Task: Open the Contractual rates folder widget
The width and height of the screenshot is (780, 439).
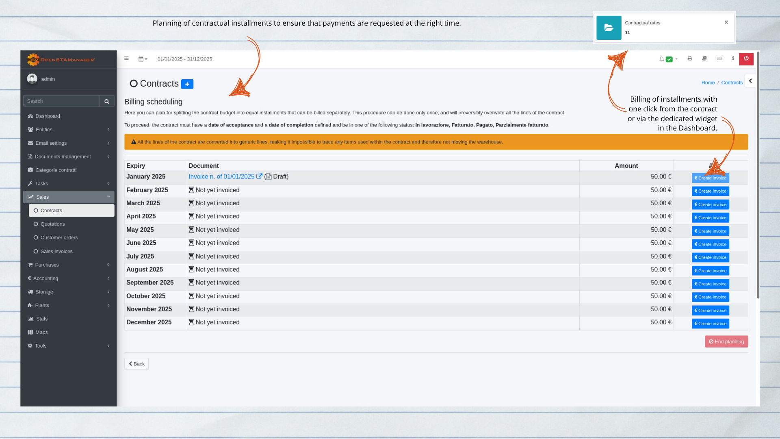Action: coord(609,28)
